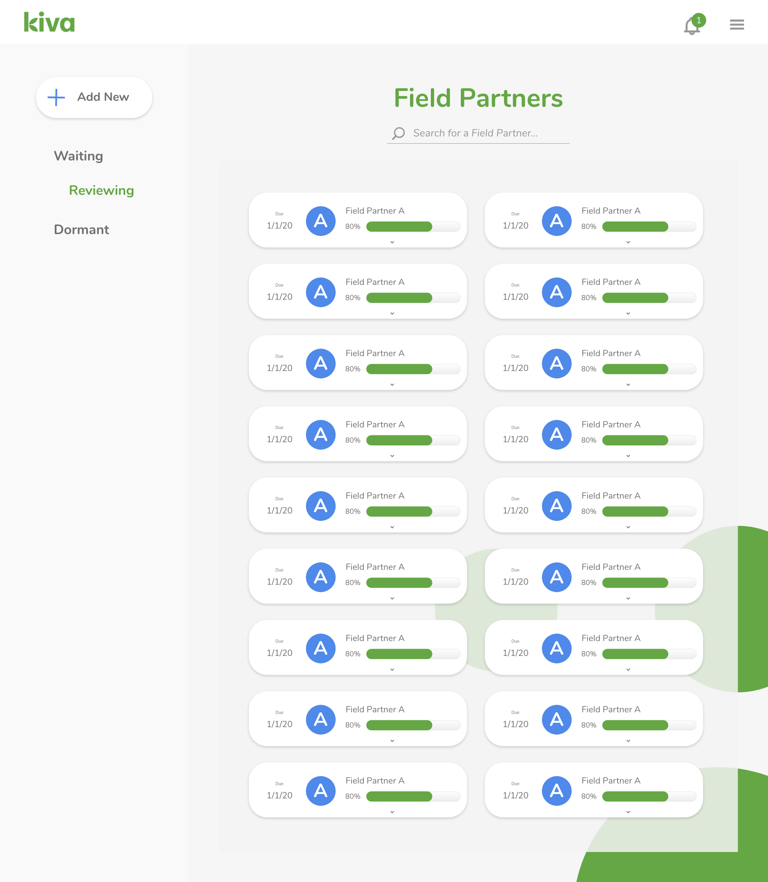Click the Field Partner A name on last-row left card

pyautogui.click(x=375, y=780)
